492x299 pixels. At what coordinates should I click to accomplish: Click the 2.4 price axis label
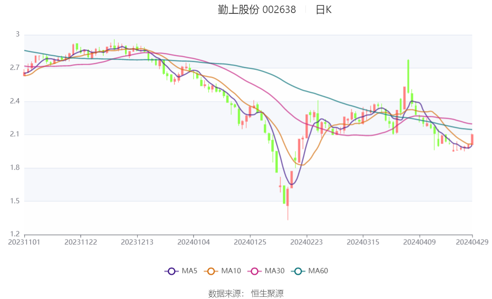15,101
